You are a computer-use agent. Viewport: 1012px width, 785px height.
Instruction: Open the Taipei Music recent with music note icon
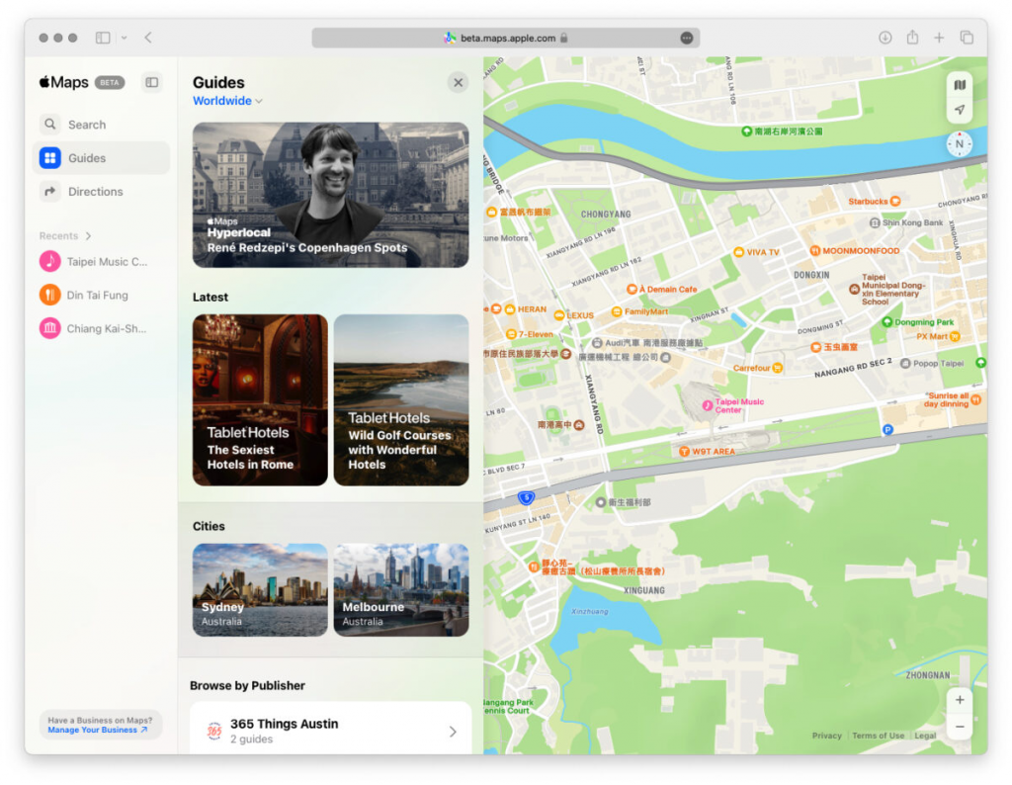click(x=51, y=261)
